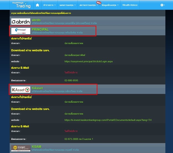This screenshot has height=153, width=173.
Task: Click the Principal logo thumbnail
Action: point(21,31)
